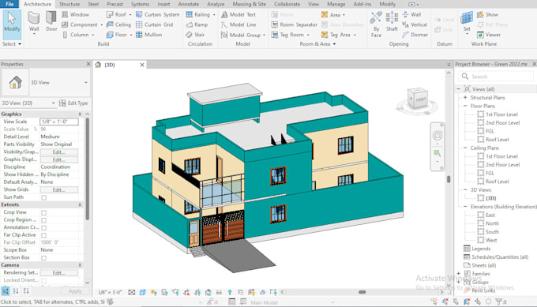Choose the Wall tool
537x307 pixels.
pos(33,23)
